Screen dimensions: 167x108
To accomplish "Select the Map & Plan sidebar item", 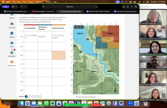I will tap(12, 63).
